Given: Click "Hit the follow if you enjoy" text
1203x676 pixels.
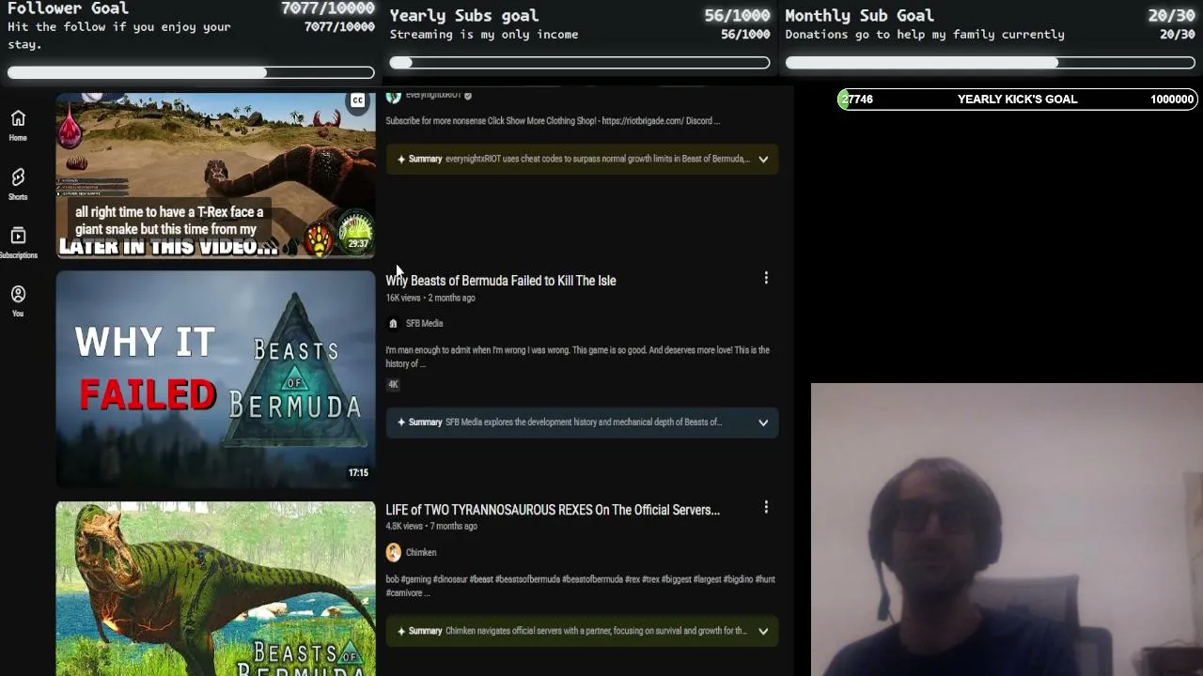Looking at the screenshot, I should (x=119, y=35).
